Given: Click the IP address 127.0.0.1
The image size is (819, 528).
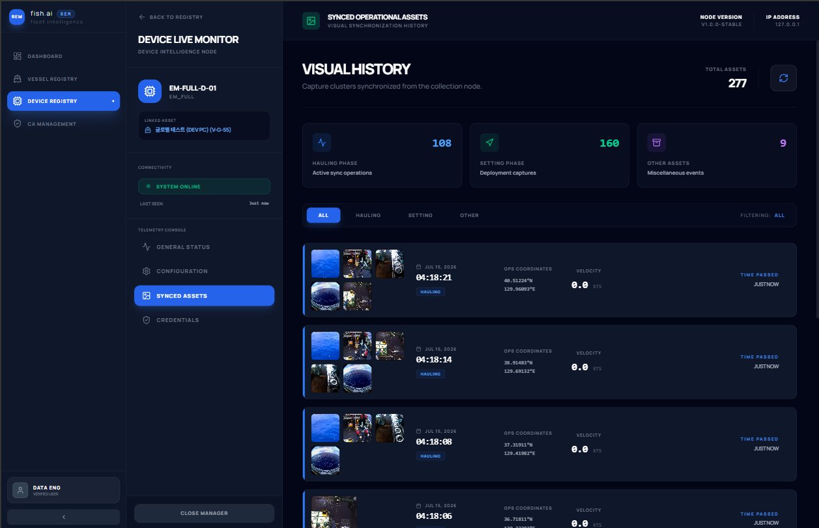Looking at the screenshot, I should 786,24.
